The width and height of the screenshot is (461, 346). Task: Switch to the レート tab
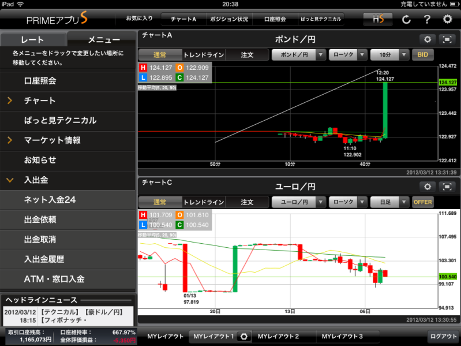33,40
